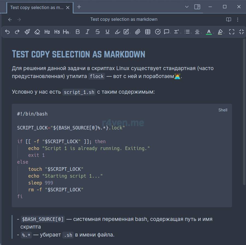Expand the list options dropdown
This screenshot has width=246, height=245.
tap(187, 32)
